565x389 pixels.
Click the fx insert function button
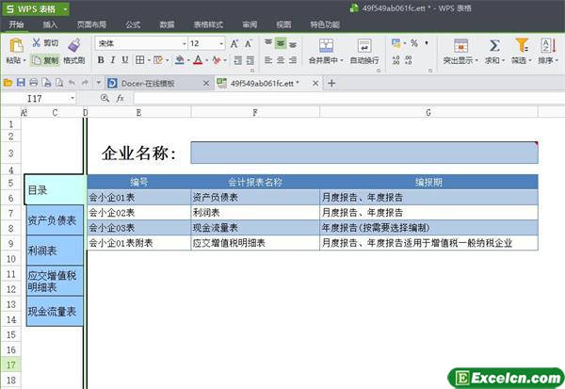(120, 98)
